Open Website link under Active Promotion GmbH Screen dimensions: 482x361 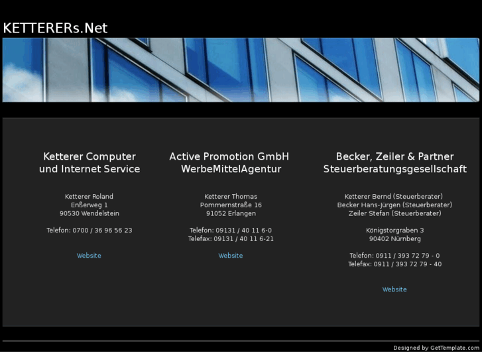tap(231, 256)
